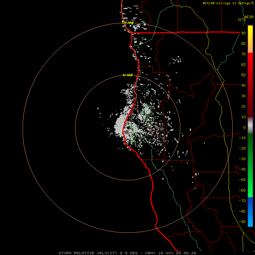Click the -40 knot scale value
255x255 pixels.
(242, 169)
